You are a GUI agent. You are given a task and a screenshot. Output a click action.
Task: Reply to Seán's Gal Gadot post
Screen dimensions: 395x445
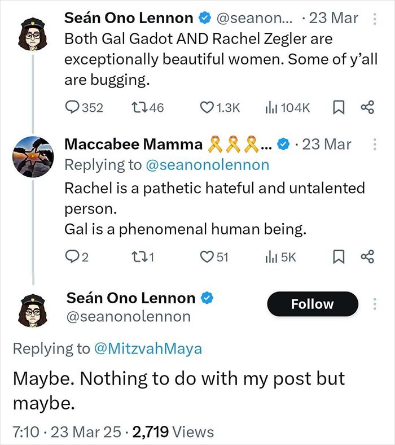(x=73, y=107)
